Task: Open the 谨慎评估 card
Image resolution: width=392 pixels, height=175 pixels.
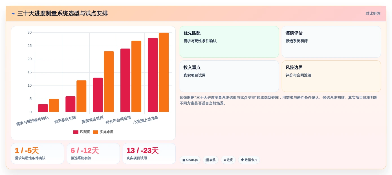Action: click(331, 42)
